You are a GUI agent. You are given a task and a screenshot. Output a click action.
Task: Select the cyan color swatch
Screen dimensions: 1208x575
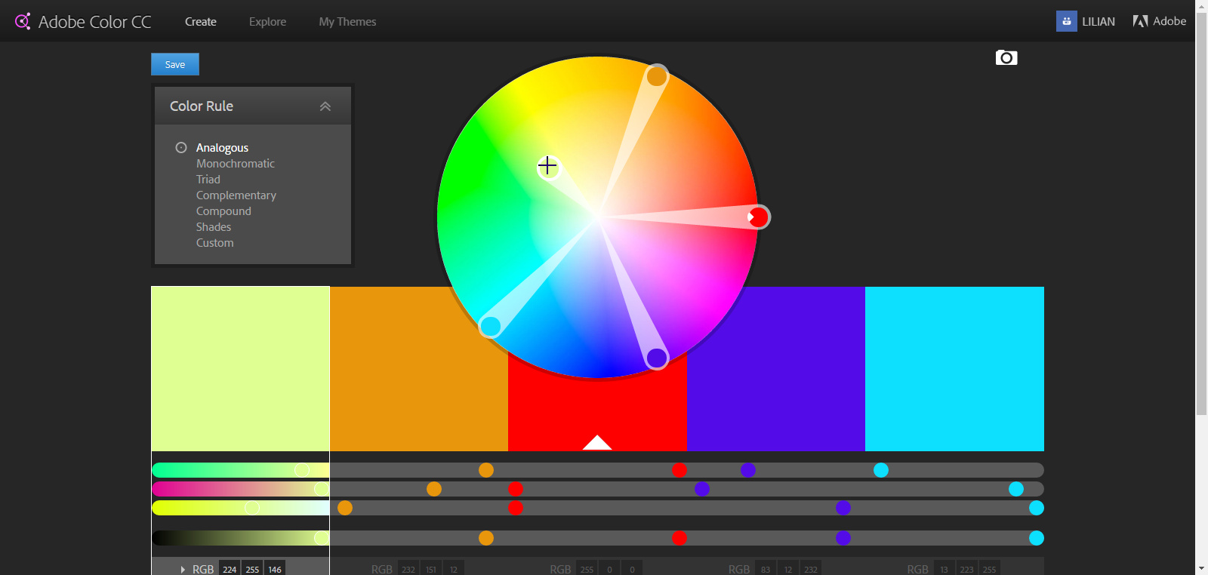pyautogui.click(x=954, y=369)
